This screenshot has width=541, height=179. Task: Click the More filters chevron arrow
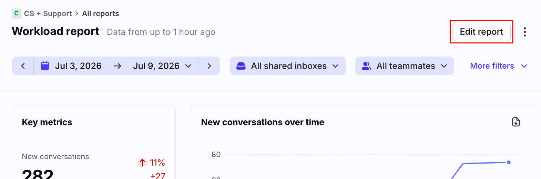(524, 66)
